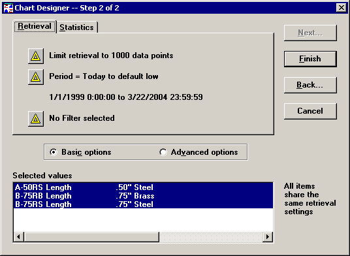The width and height of the screenshot is (350, 256).
Task: Click the left scroll arrow of list
Action: [x=19, y=236]
